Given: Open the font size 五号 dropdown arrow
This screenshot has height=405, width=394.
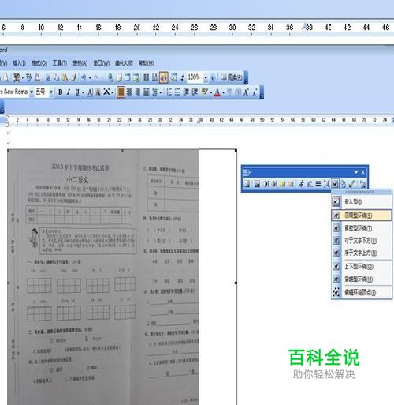Looking at the screenshot, I should coord(51,92).
